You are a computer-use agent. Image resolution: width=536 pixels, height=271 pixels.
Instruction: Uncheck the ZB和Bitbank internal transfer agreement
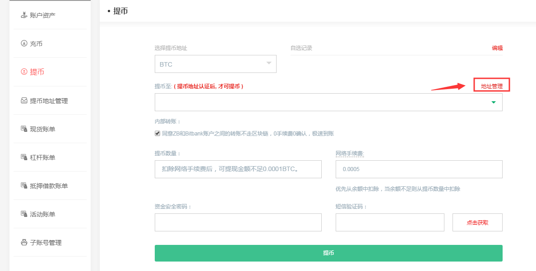click(x=157, y=133)
